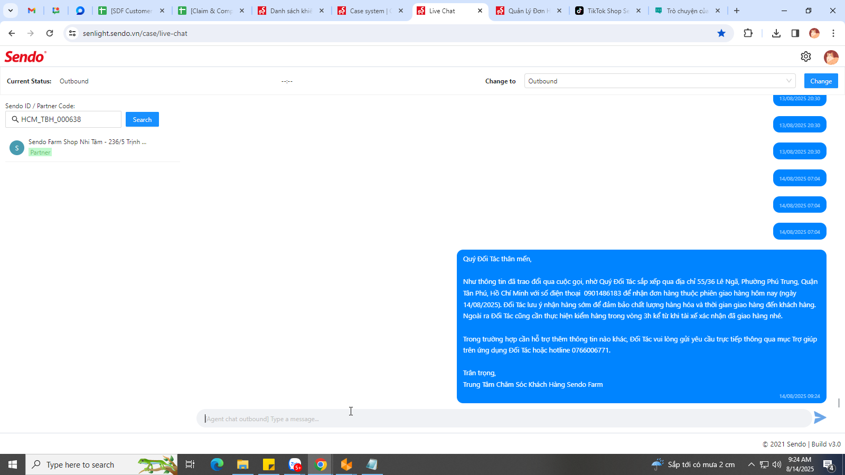The image size is (845, 475).
Task: Switch to the SDF Customer tab
Action: pos(131,11)
